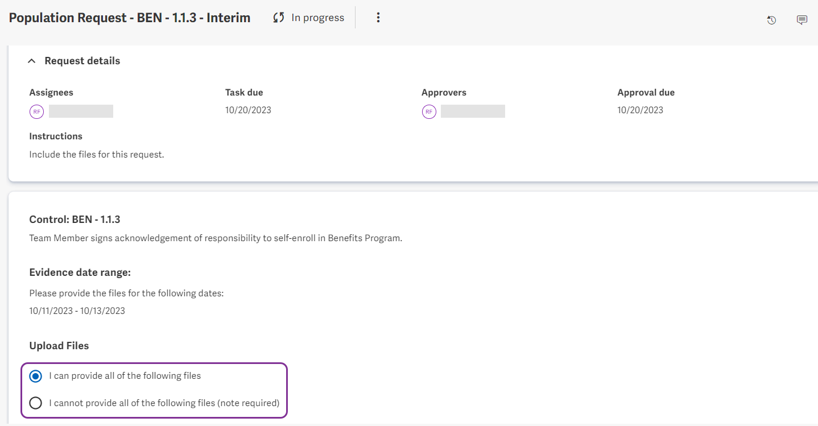Click the 10/20/2023 task due date
Screen dimensions: 818x426
coord(248,110)
